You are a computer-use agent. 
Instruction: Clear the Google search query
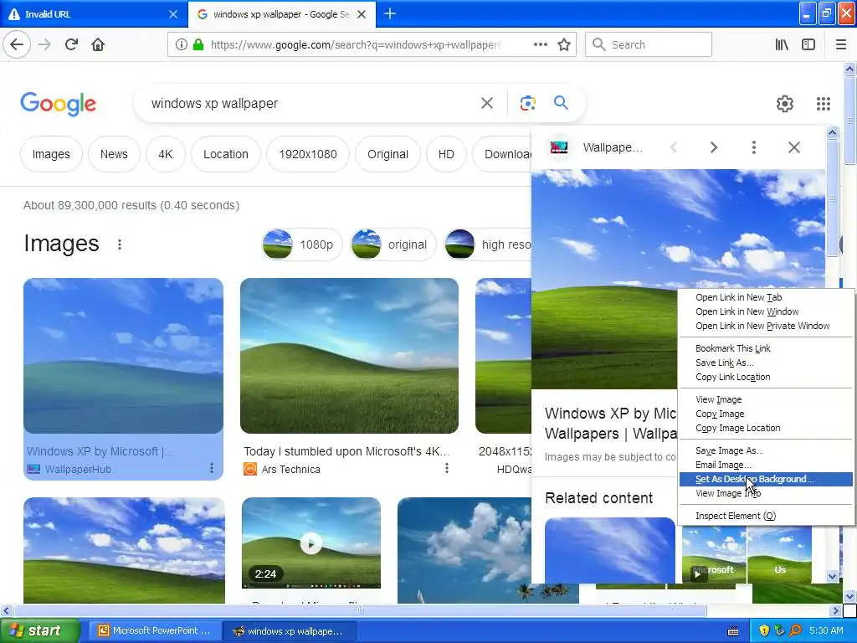point(487,103)
